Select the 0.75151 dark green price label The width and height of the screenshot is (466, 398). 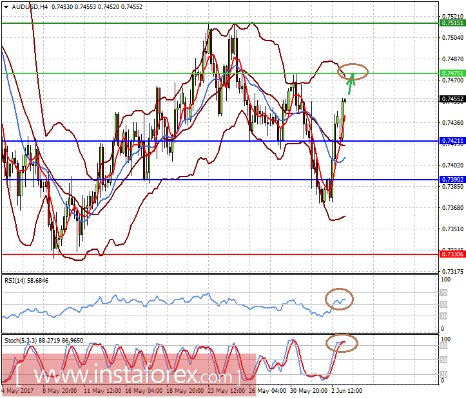452,23
